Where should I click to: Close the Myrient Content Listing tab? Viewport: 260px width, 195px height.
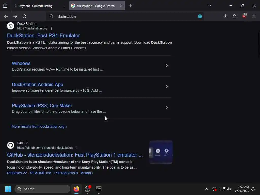click(64, 6)
